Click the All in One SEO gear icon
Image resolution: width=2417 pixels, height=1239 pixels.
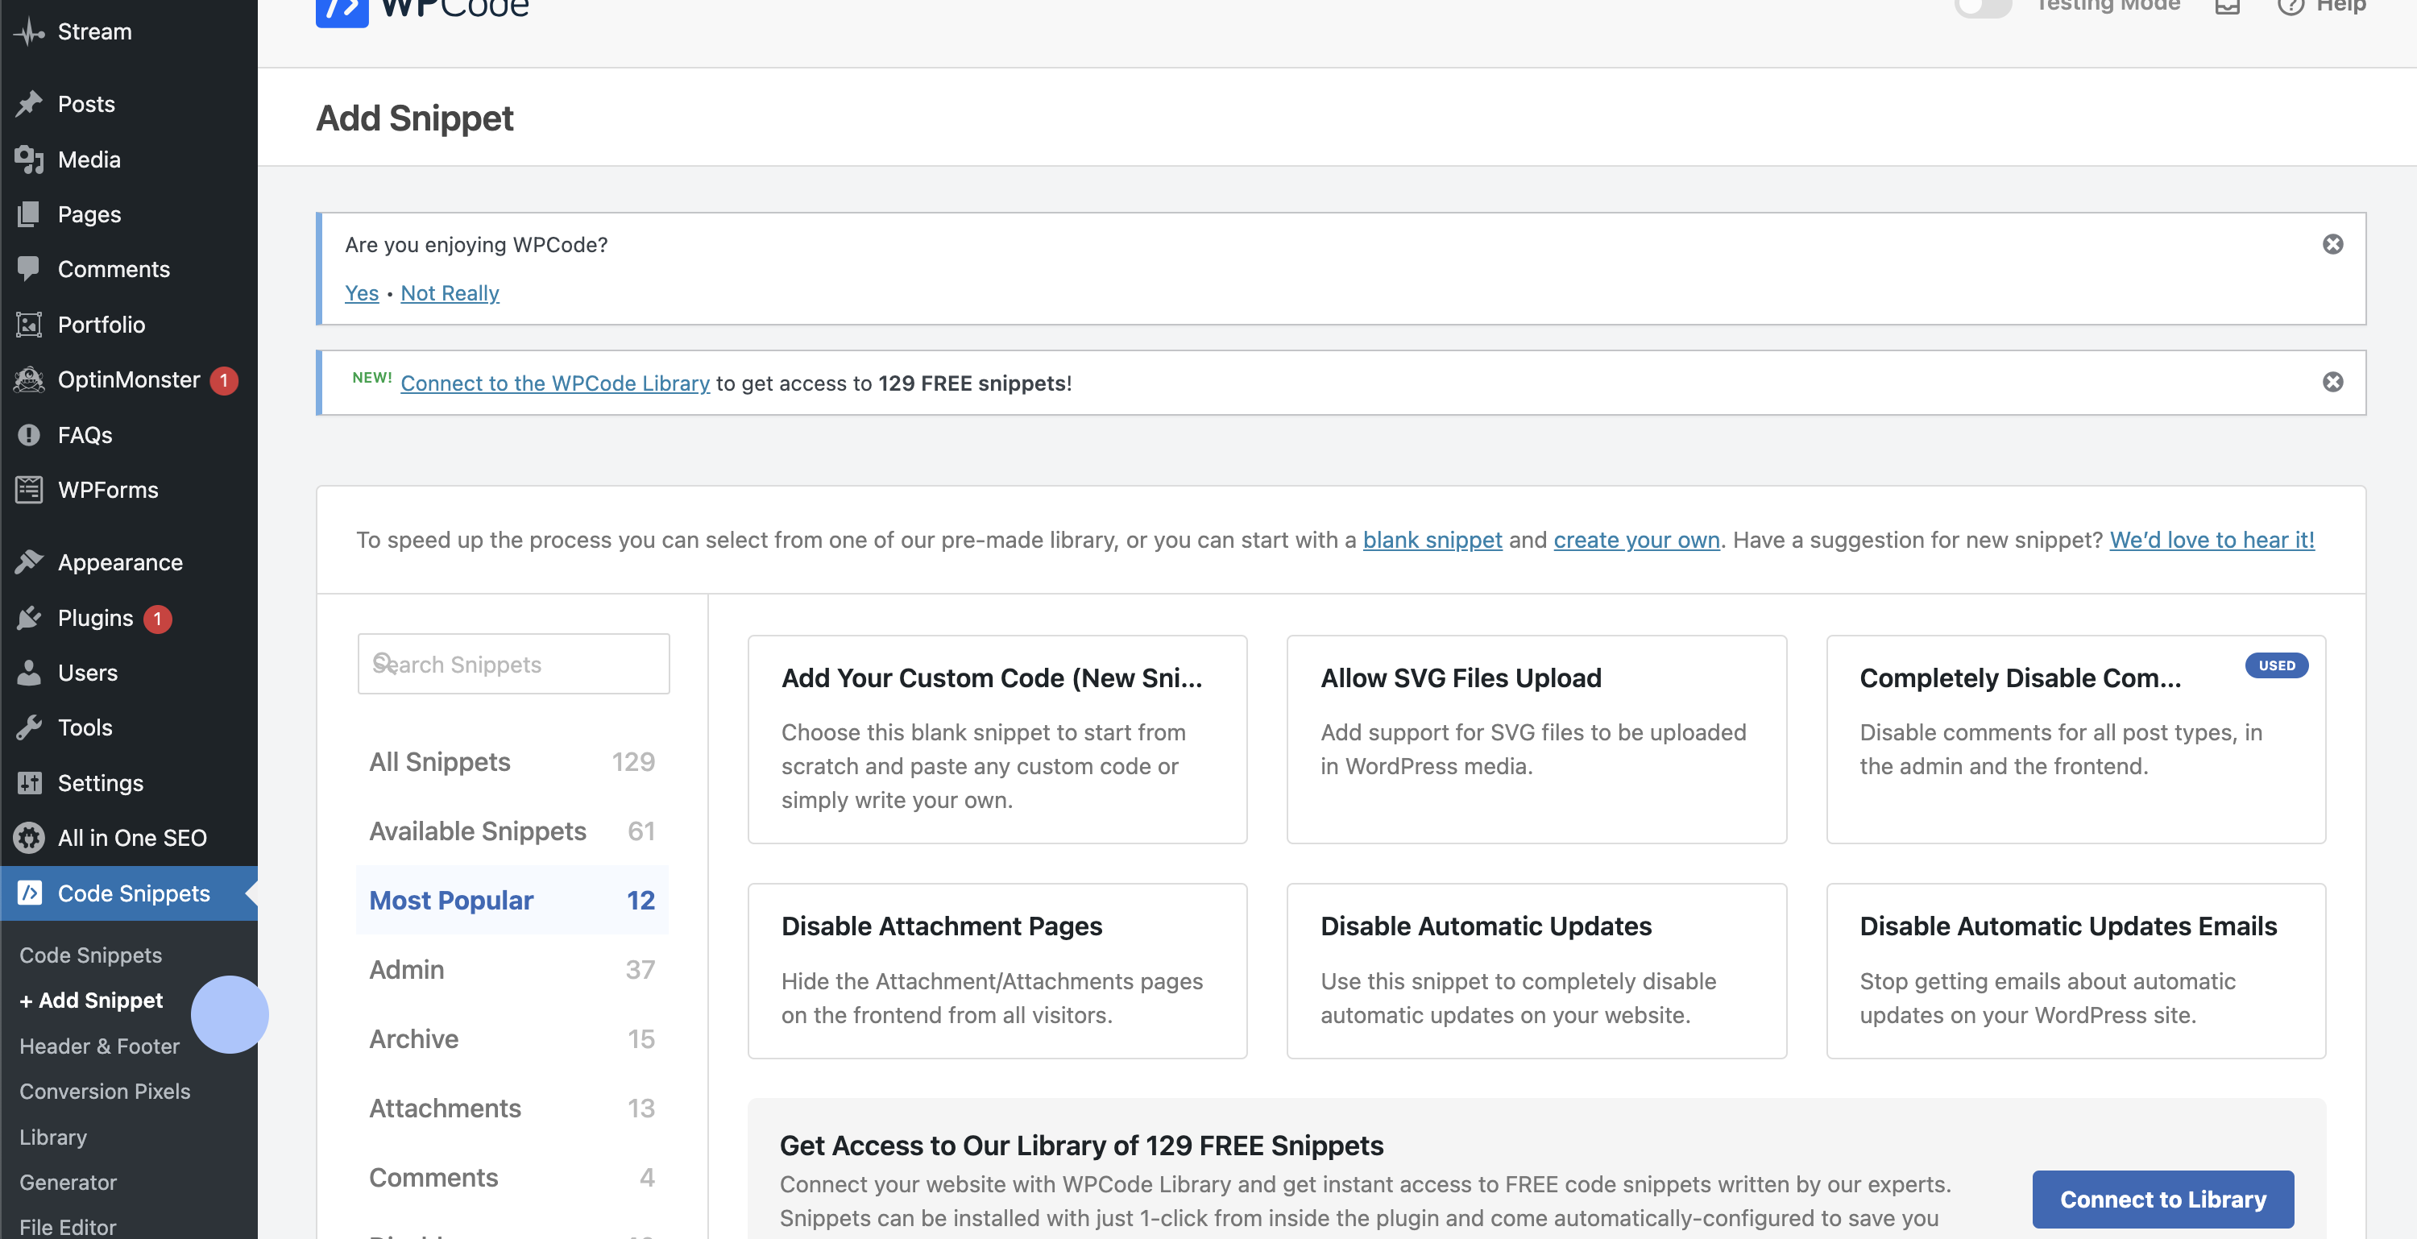(x=29, y=839)
